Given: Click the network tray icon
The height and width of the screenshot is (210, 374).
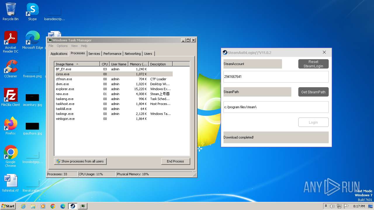Looking at the screenshot, I should click(x=339, y=206).
